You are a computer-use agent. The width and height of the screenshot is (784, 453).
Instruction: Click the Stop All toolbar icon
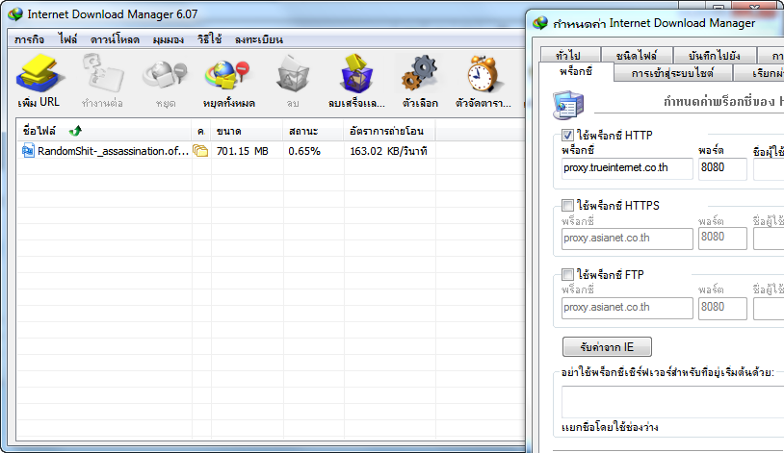pyautogui.click(x=228, y=75)
